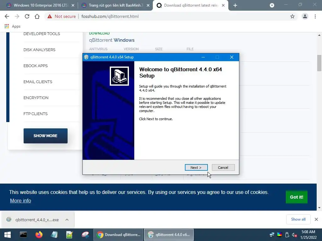Switch to the qBittorrent Setup taskbar button
The width and height of the screenshot is (322, 241).
(169, 235)
